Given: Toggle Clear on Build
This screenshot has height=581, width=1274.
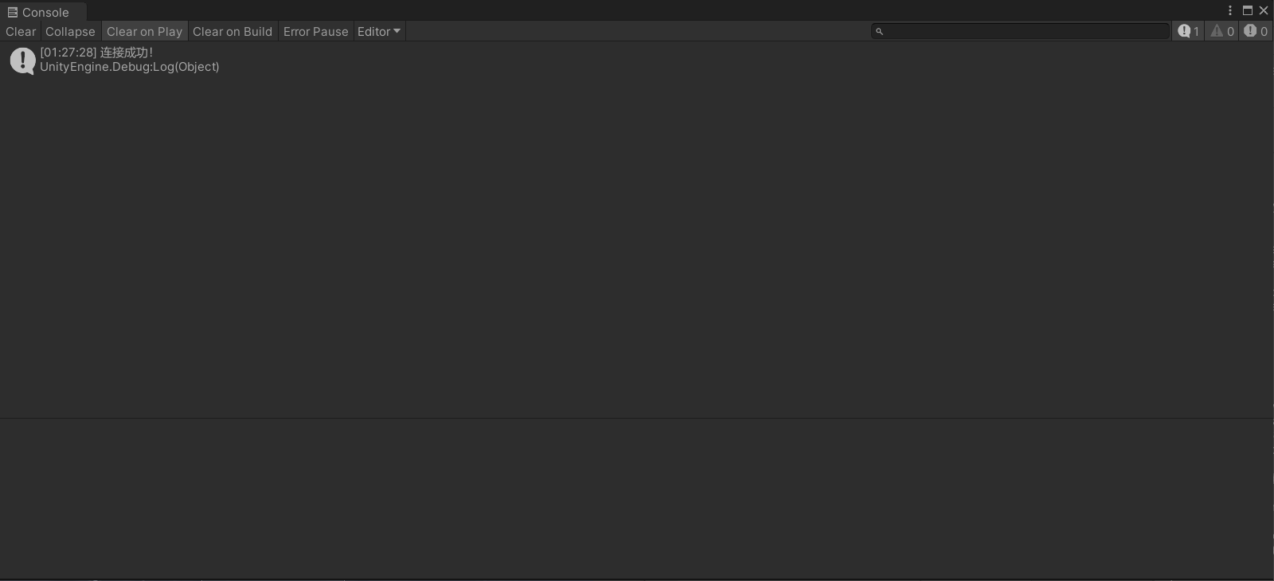Looking at the screenshot, I should (233, 32).
